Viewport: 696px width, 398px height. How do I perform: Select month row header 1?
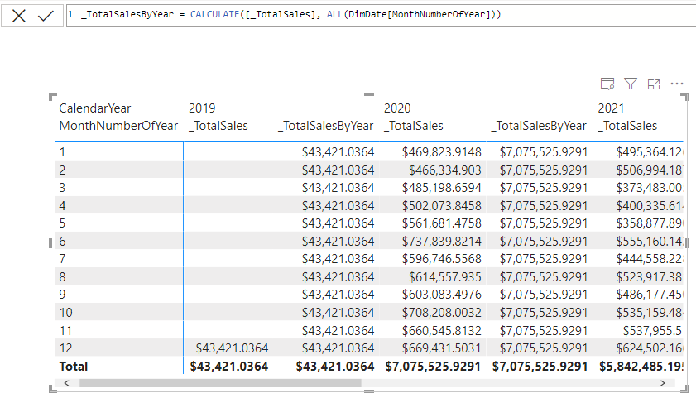pos(63,152)
